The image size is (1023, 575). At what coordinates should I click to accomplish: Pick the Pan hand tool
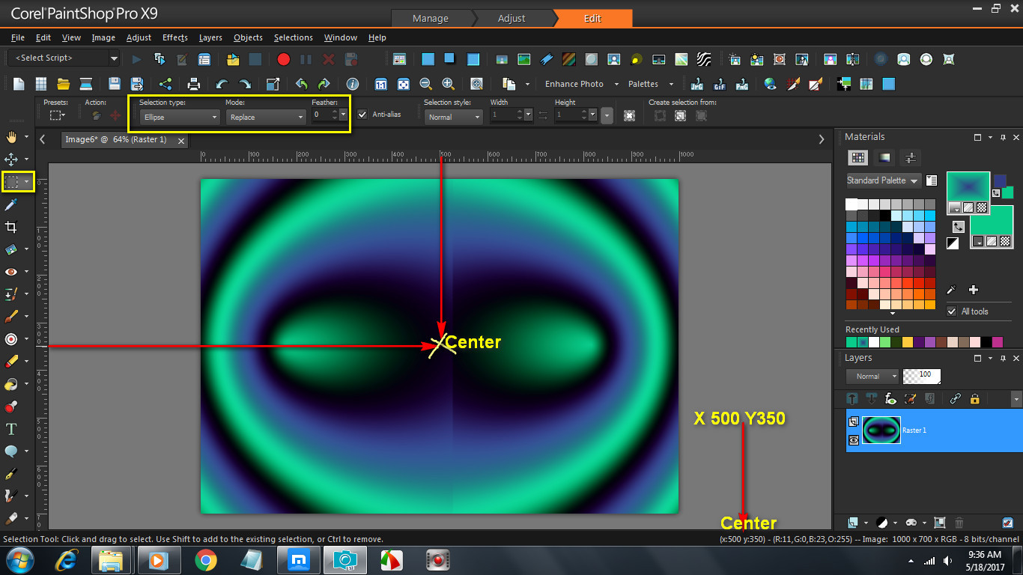tap(11, 137)
